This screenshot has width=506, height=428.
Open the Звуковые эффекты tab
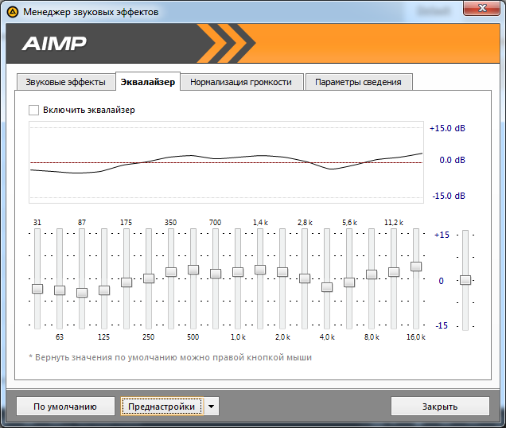click(x=66, y=82)
